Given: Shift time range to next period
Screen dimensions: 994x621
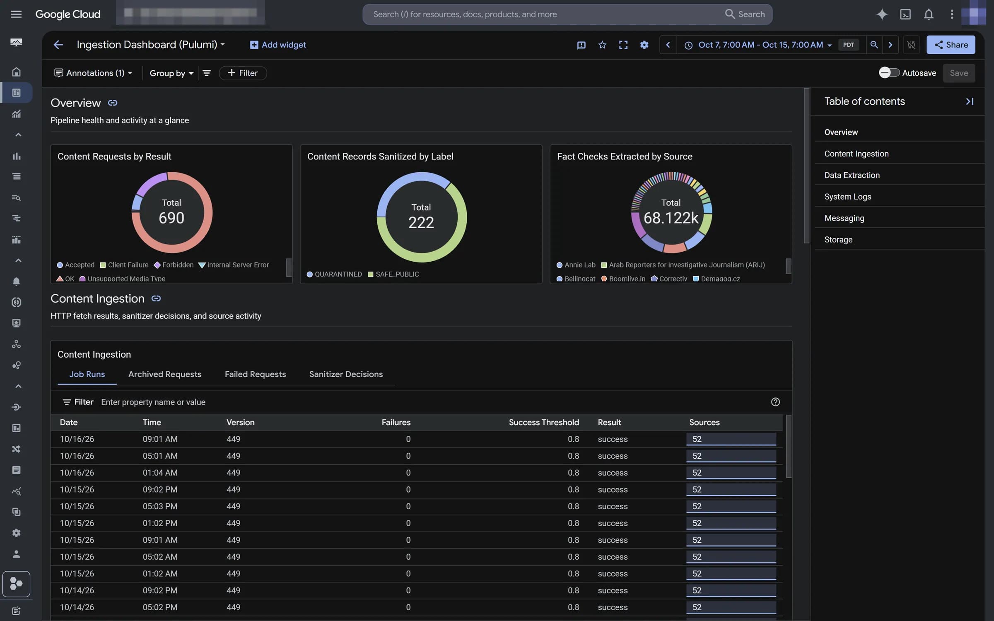Looking at the screenshot, I should pos(890,45).
